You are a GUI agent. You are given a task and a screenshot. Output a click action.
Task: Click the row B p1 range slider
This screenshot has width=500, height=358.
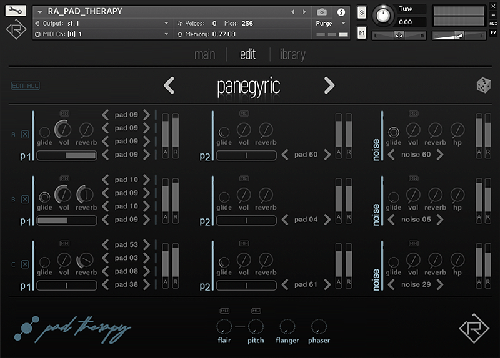(x=67, y=220)
